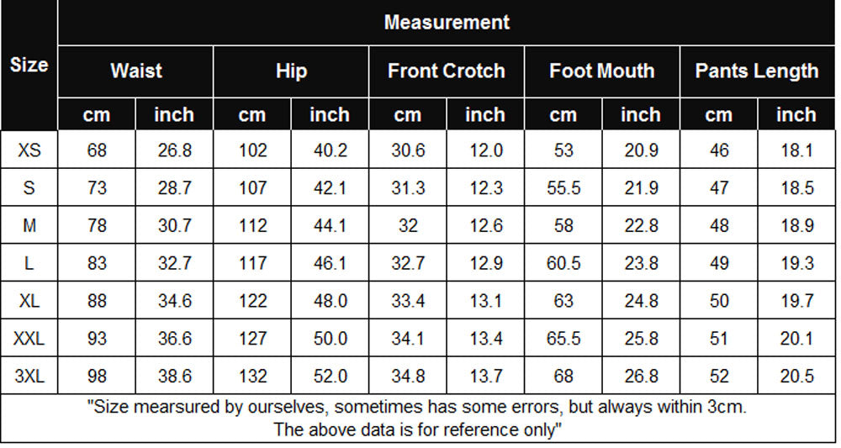Select the 3XL size row label

pos(29,376)
